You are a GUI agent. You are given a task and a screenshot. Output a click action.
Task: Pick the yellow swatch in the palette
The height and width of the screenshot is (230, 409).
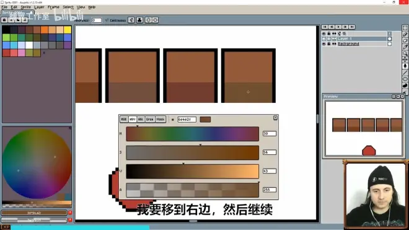coord(68,30)
